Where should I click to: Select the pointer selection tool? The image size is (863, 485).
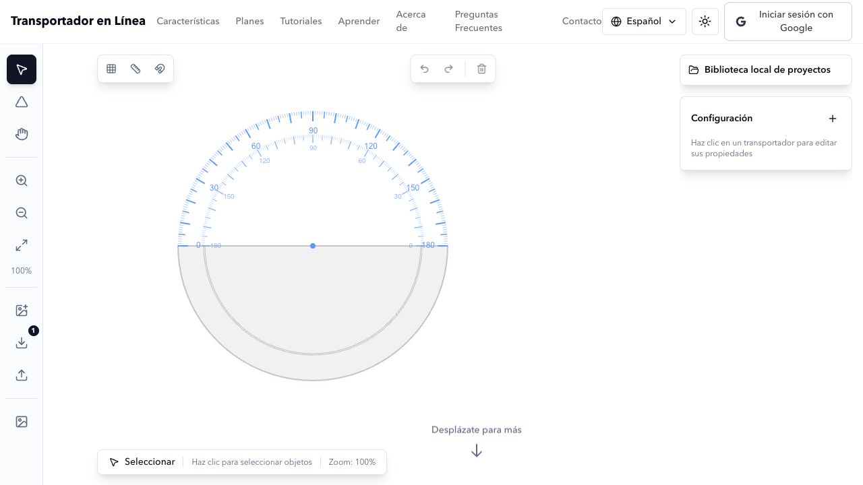[22, 69]
